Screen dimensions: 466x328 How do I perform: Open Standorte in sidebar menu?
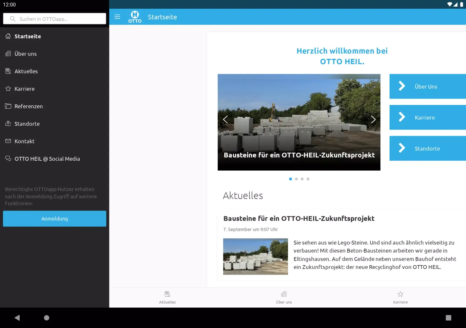(x=54, y=123)
